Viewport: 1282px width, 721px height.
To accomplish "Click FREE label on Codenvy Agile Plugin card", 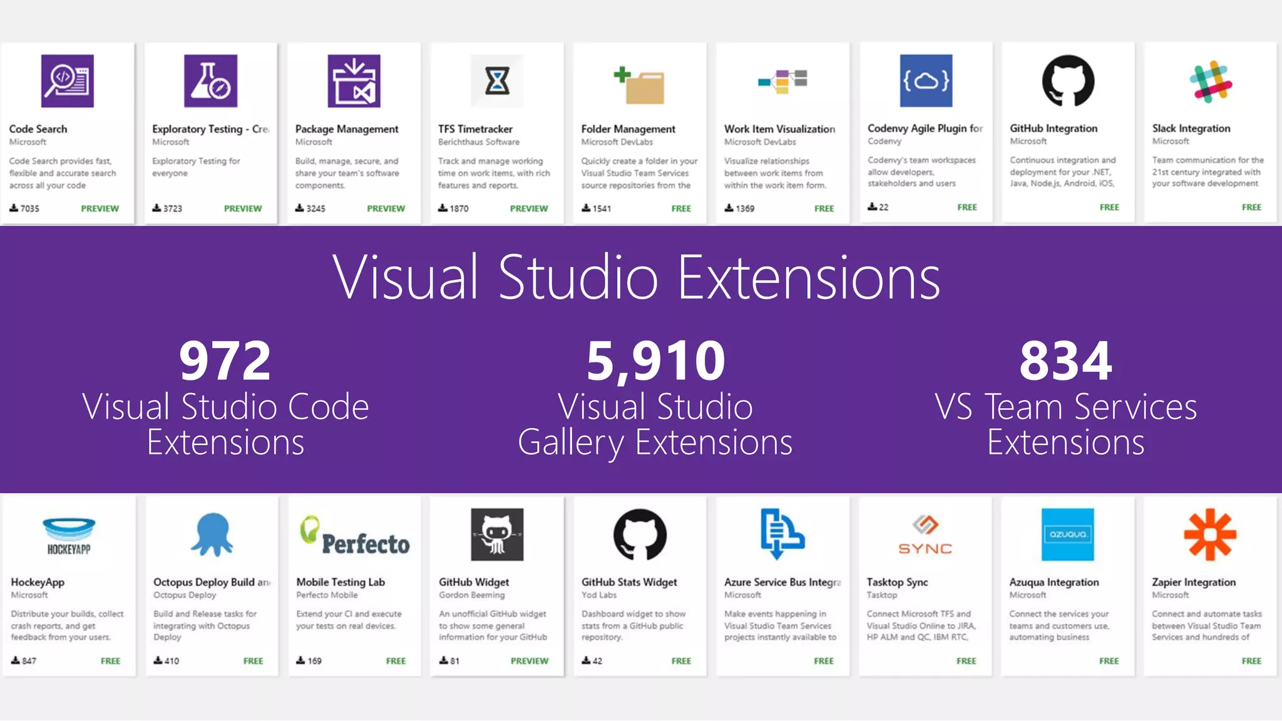I will [967, 207].
